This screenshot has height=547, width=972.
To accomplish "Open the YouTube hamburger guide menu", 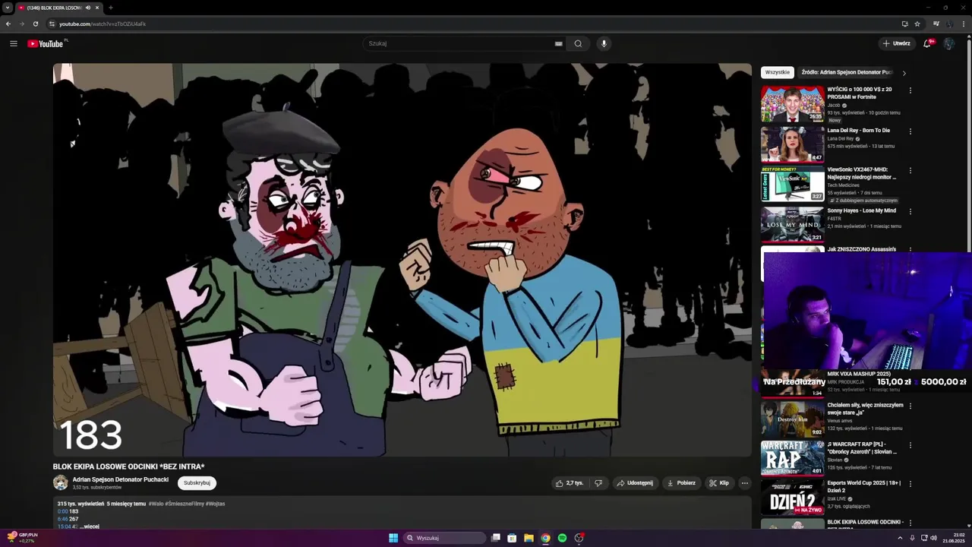I will tap(13, 43).
